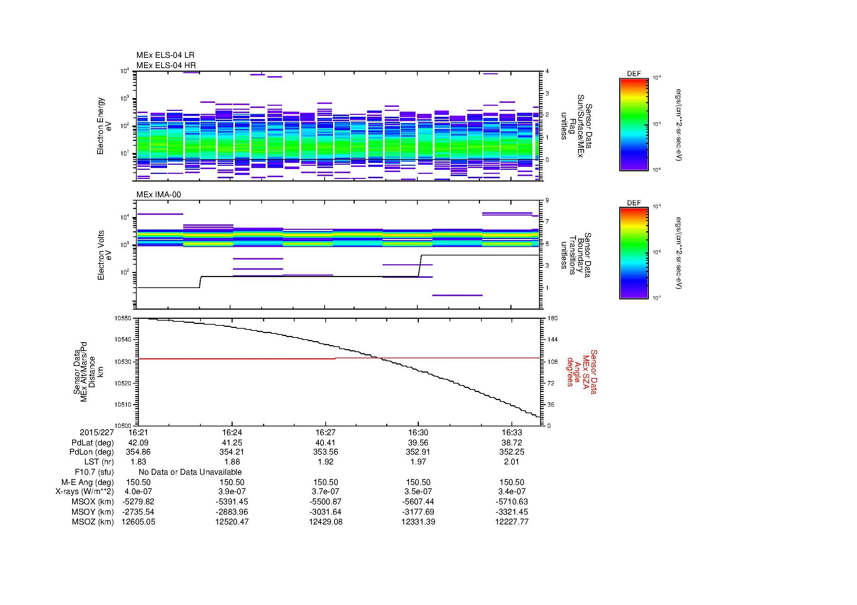The image size is (857, 605).
Task: Click the time tick label 16:30
Action: (x=418, y=432)
